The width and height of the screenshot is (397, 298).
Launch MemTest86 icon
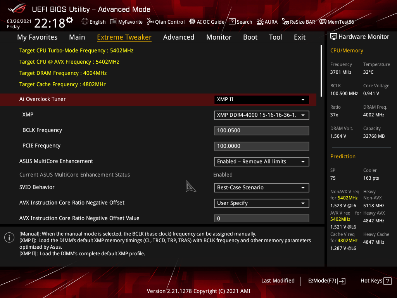(323, 22)
